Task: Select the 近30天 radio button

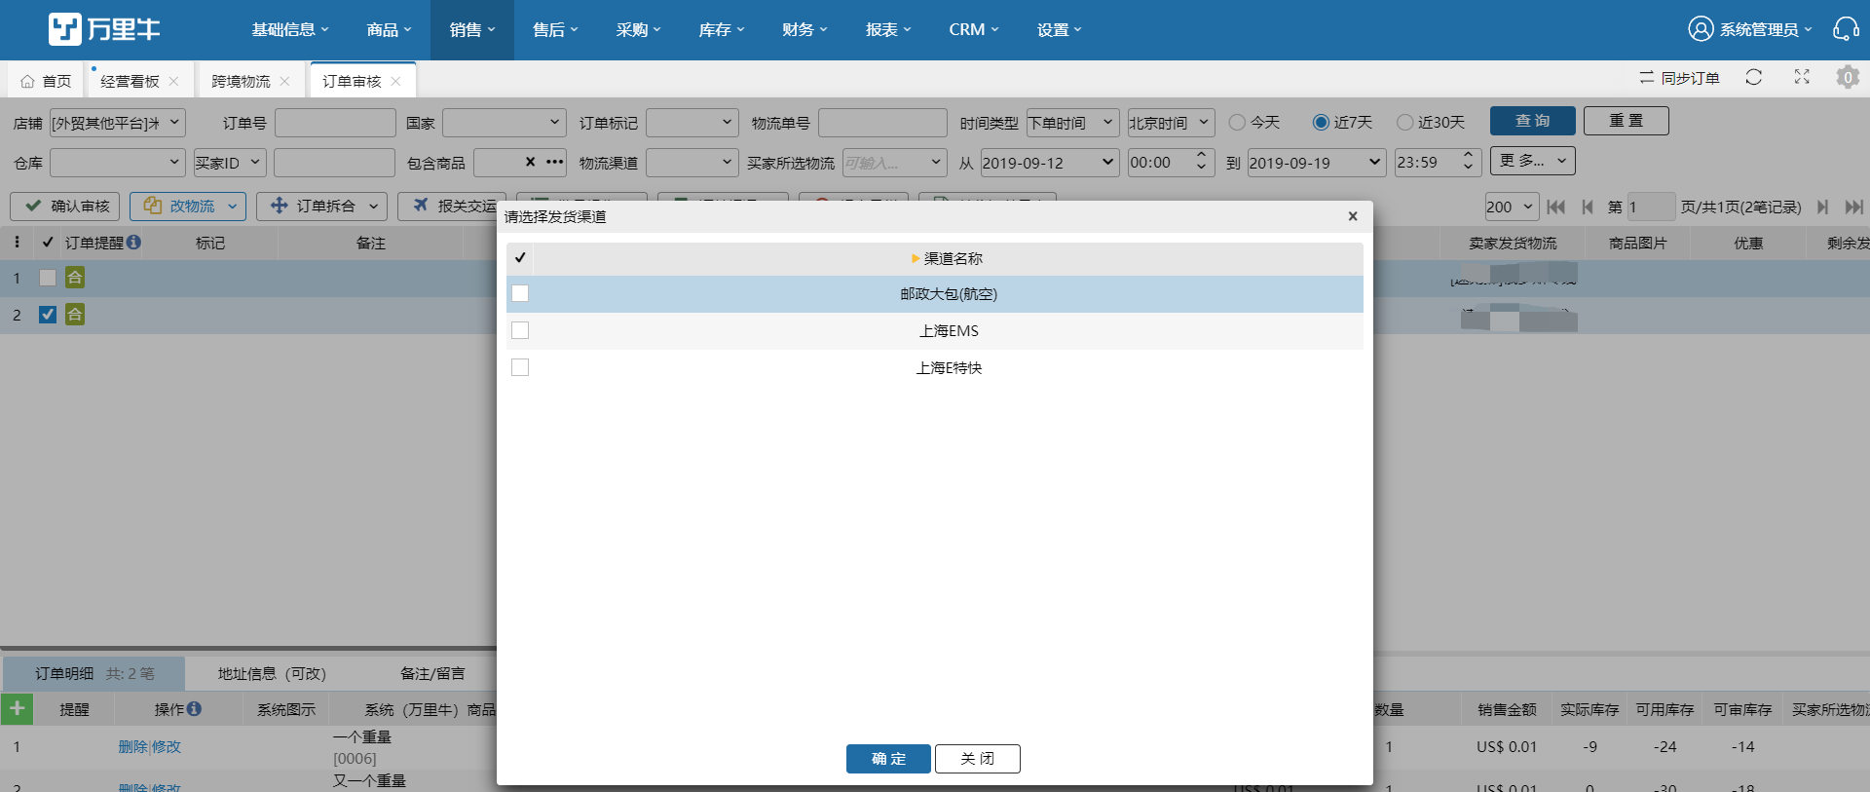Action: point(1404,122)
